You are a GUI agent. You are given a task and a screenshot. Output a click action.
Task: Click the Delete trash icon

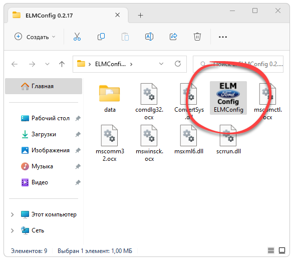(x=197, y=37)
